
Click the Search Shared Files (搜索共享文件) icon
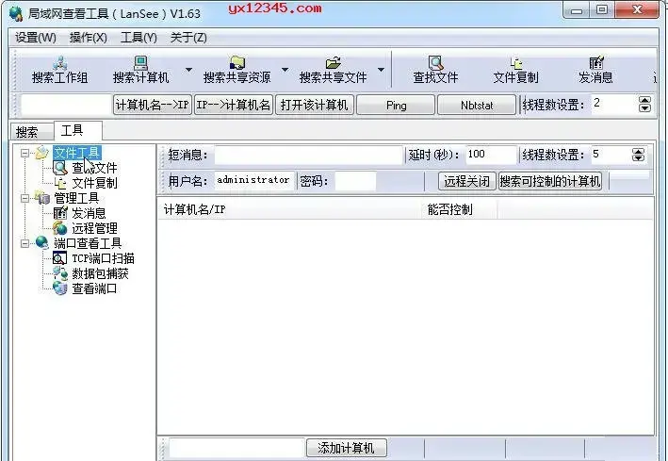(334, 63)
